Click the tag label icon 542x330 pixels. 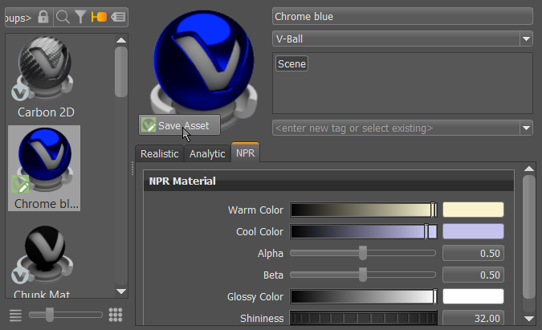point(118,17)
